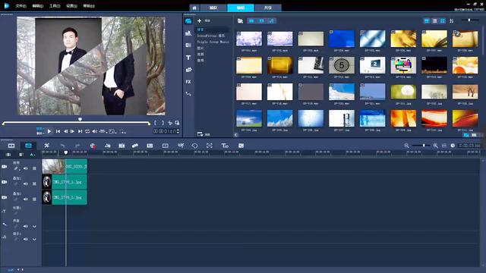
Task: Open the Title library T icon
Action: pos(188,58)
